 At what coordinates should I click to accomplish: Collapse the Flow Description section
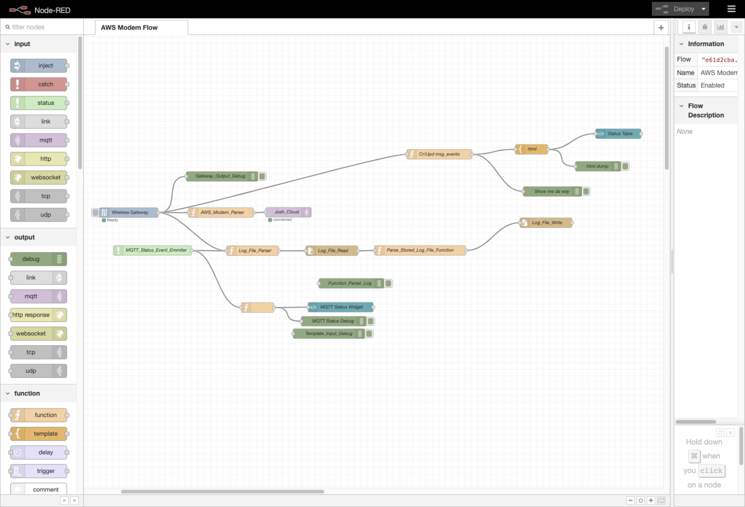coord(681,106)
